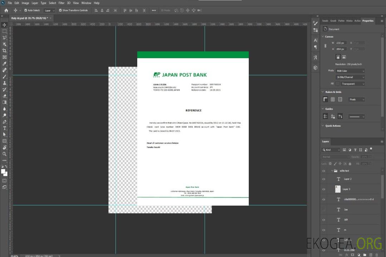Select the Layer 3 layer
The height and width of the screenshot is (257, 386).
[346, 189]
